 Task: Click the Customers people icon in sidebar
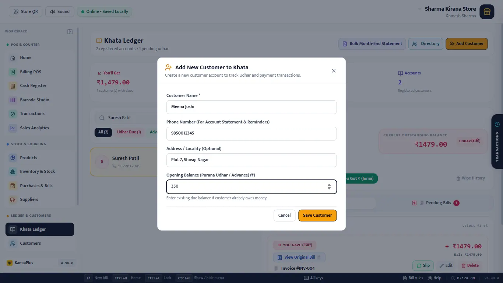(13, 243)
